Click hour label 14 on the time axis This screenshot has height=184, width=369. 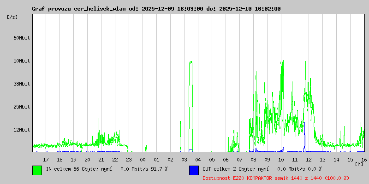click(x=336, y=160)
